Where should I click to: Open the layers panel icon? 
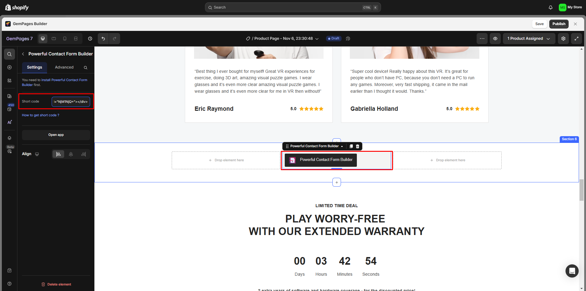click(x=9, y=138)
